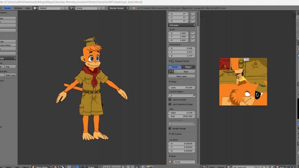Open the Blender Render engine dropdown
This screenshot has height=168, width=299.
click(118, 8)
